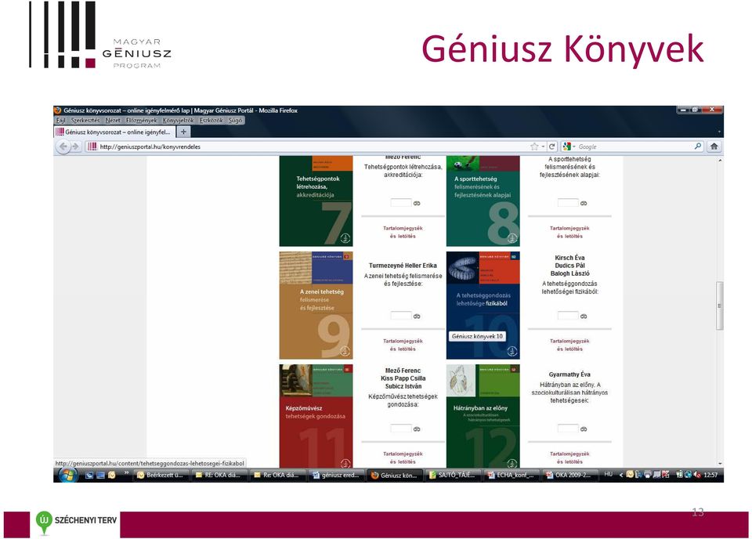Click quantity field for Tehetségpontok létrehozása

(401, 202)
